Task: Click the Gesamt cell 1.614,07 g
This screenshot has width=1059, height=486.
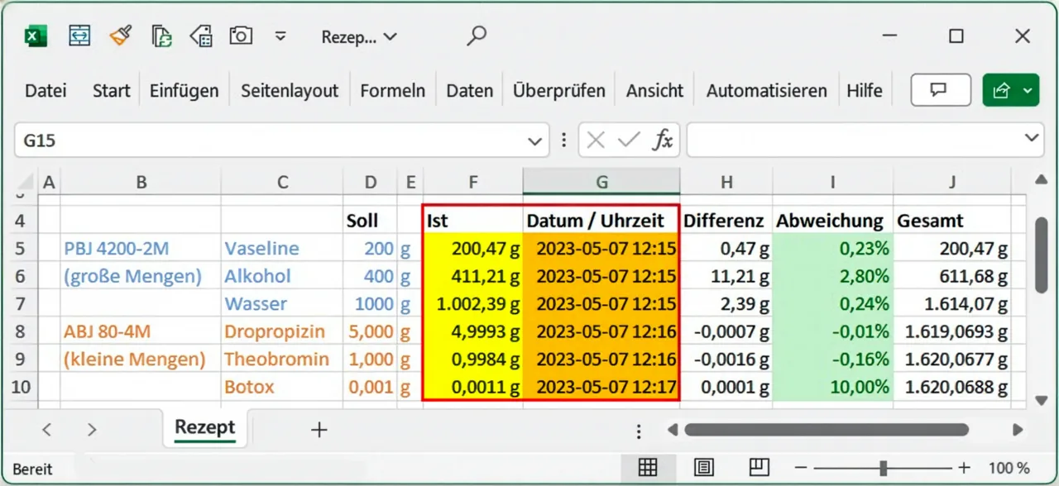Action: click(952, 304)
